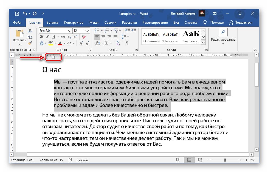Screen dimensions: 268x172
Task: Start a numbered list
Action: coord(107,30)
